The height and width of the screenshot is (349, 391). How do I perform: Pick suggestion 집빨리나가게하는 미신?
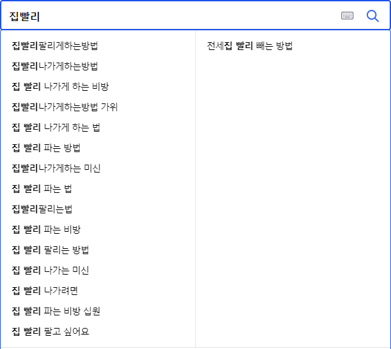[x=56, y=168]
